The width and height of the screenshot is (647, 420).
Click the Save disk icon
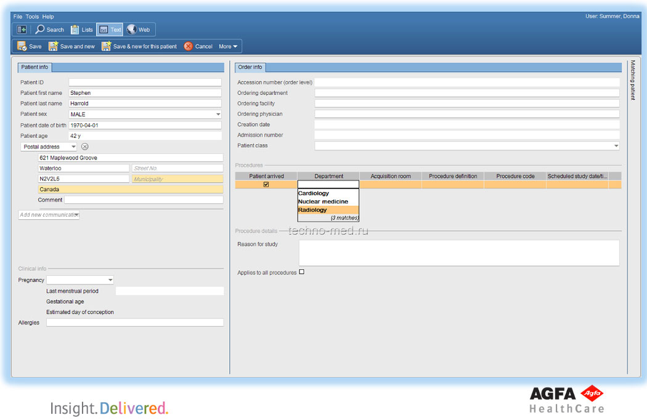click(x=22, y=46)
